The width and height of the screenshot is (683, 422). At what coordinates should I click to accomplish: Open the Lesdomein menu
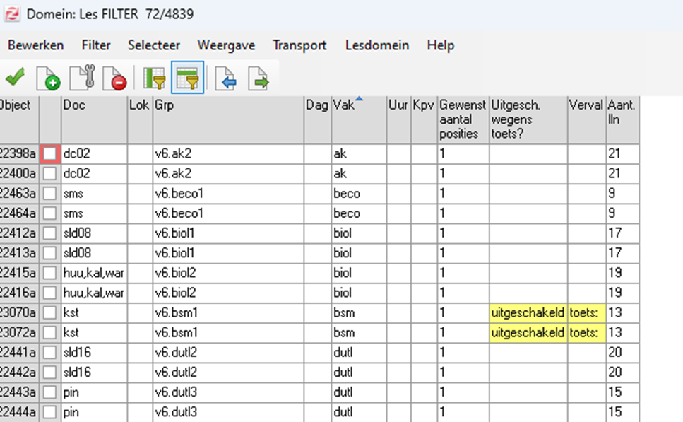coord(377,45)
